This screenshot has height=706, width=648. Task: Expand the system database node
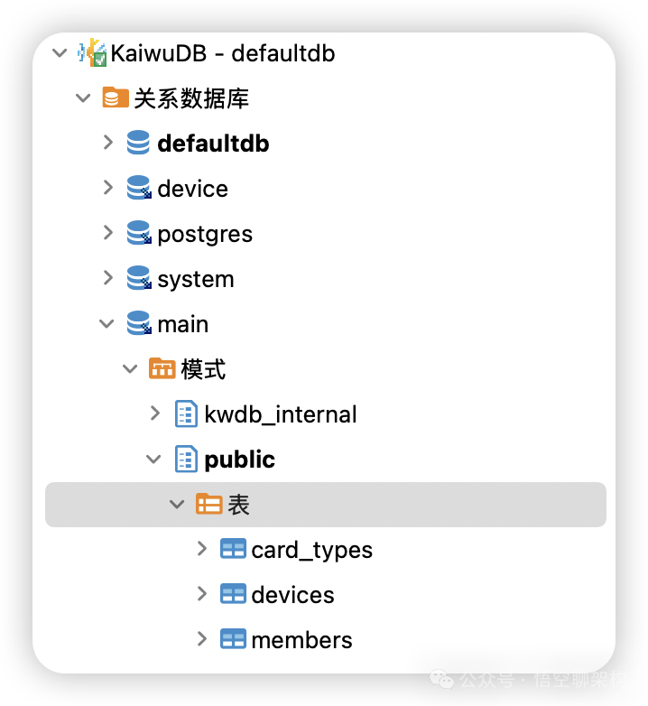coord(108,278)
